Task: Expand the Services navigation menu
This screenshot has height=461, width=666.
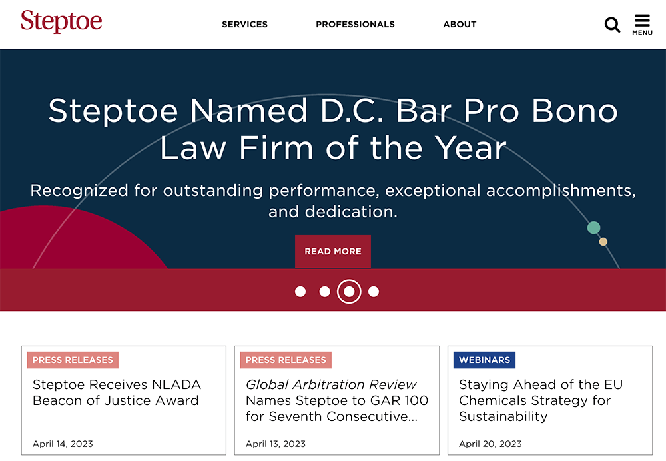Action: pyautogui.click(x=244, y=25)
